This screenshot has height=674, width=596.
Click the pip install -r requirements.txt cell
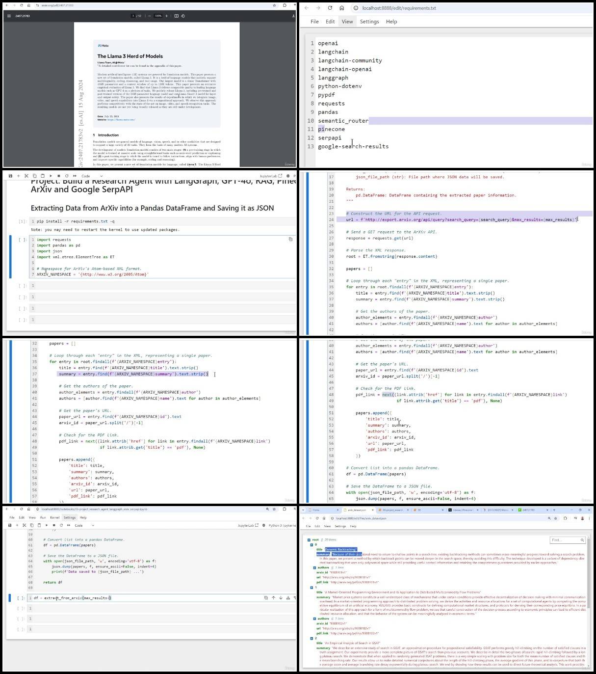click(x=162, y=221)
